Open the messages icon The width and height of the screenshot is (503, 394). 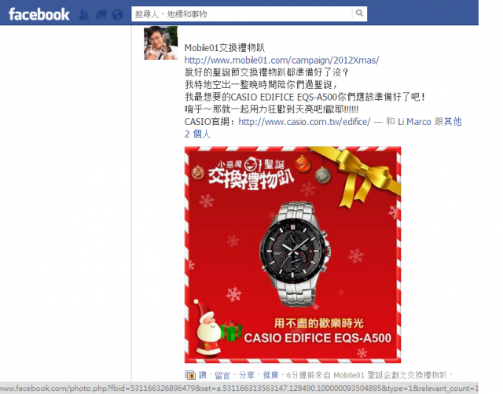[101, 14]
